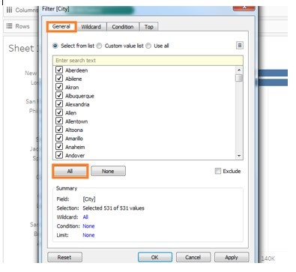Open the Condition tab
Viewport: 296px width, 272px height.
(123, 27)
